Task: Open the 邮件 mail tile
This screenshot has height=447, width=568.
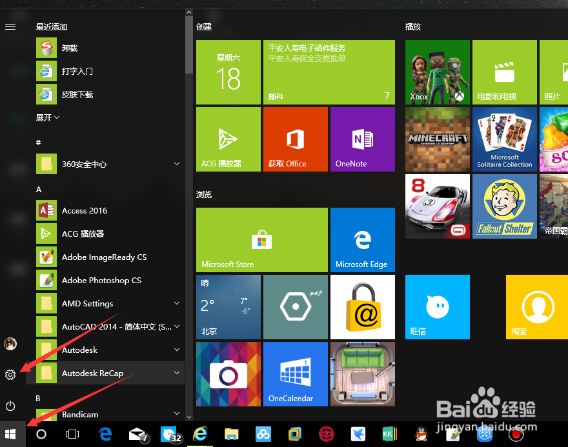Action: tap(329, 72)
